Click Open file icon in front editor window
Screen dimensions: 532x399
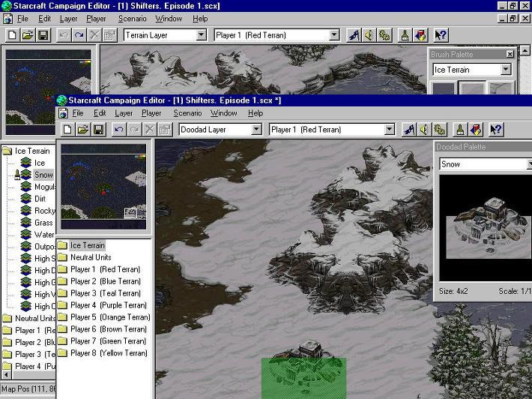[x=83, y=130]
